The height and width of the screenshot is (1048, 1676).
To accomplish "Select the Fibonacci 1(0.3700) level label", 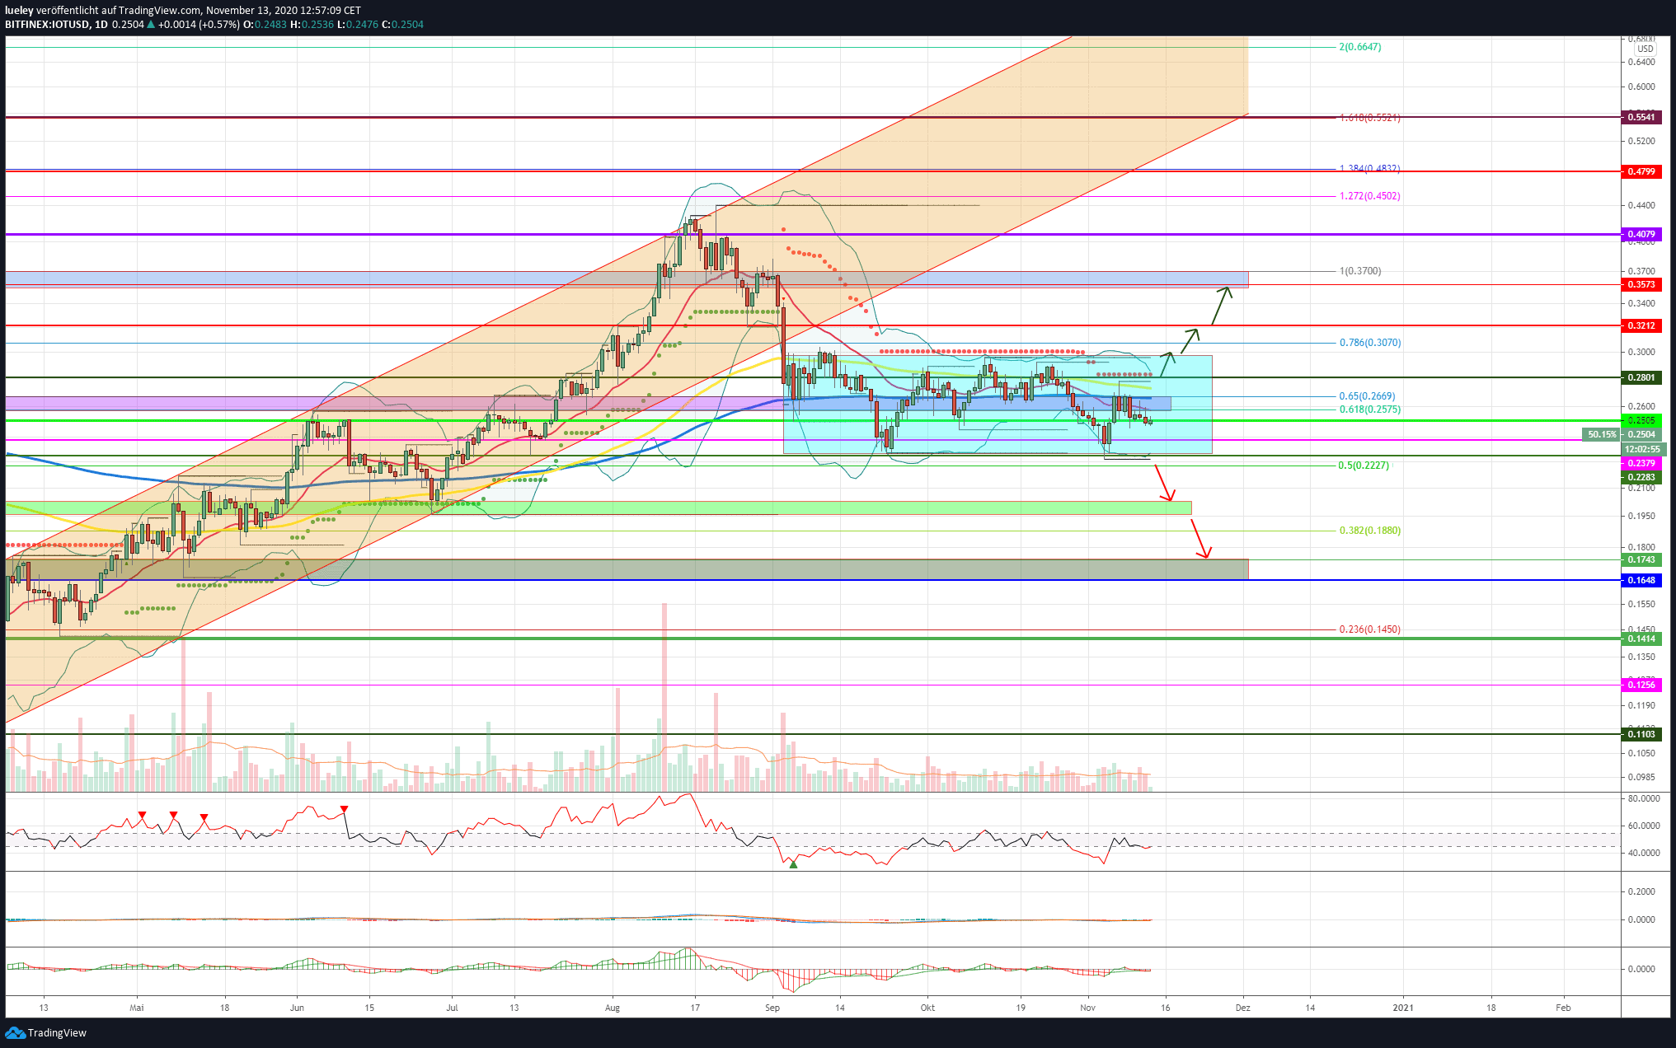I will [x=1360, y=271].
